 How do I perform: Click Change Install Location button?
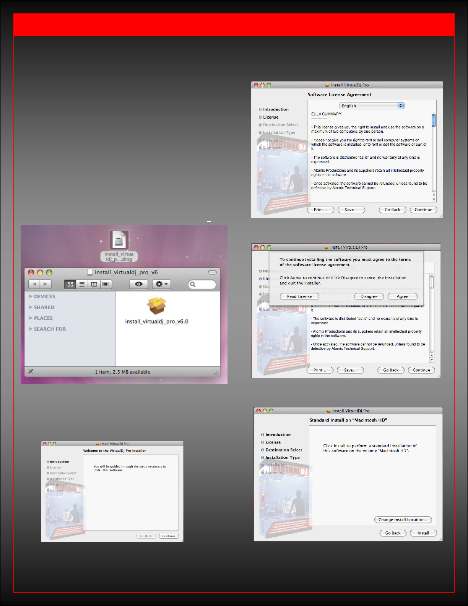tap(403, 520)
